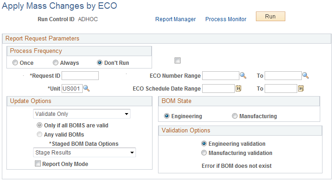Screen dimensions: 334x183
Task: Click the Staged BOM Data Options label
Action: tap(84, 143)
